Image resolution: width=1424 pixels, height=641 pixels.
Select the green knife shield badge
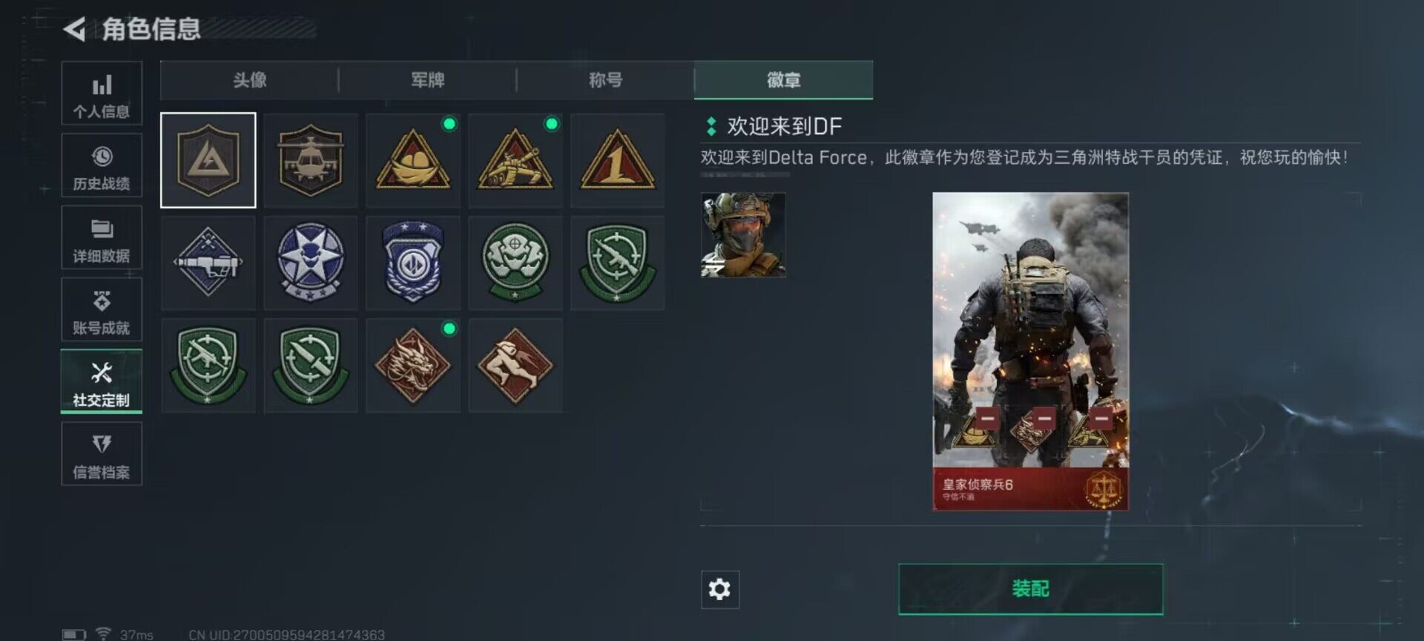click(x=310, y=365)
